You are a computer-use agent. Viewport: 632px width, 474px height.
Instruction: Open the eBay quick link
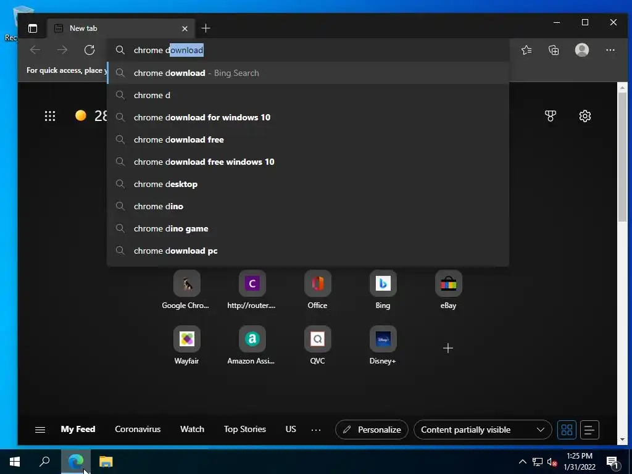(448, 289)
